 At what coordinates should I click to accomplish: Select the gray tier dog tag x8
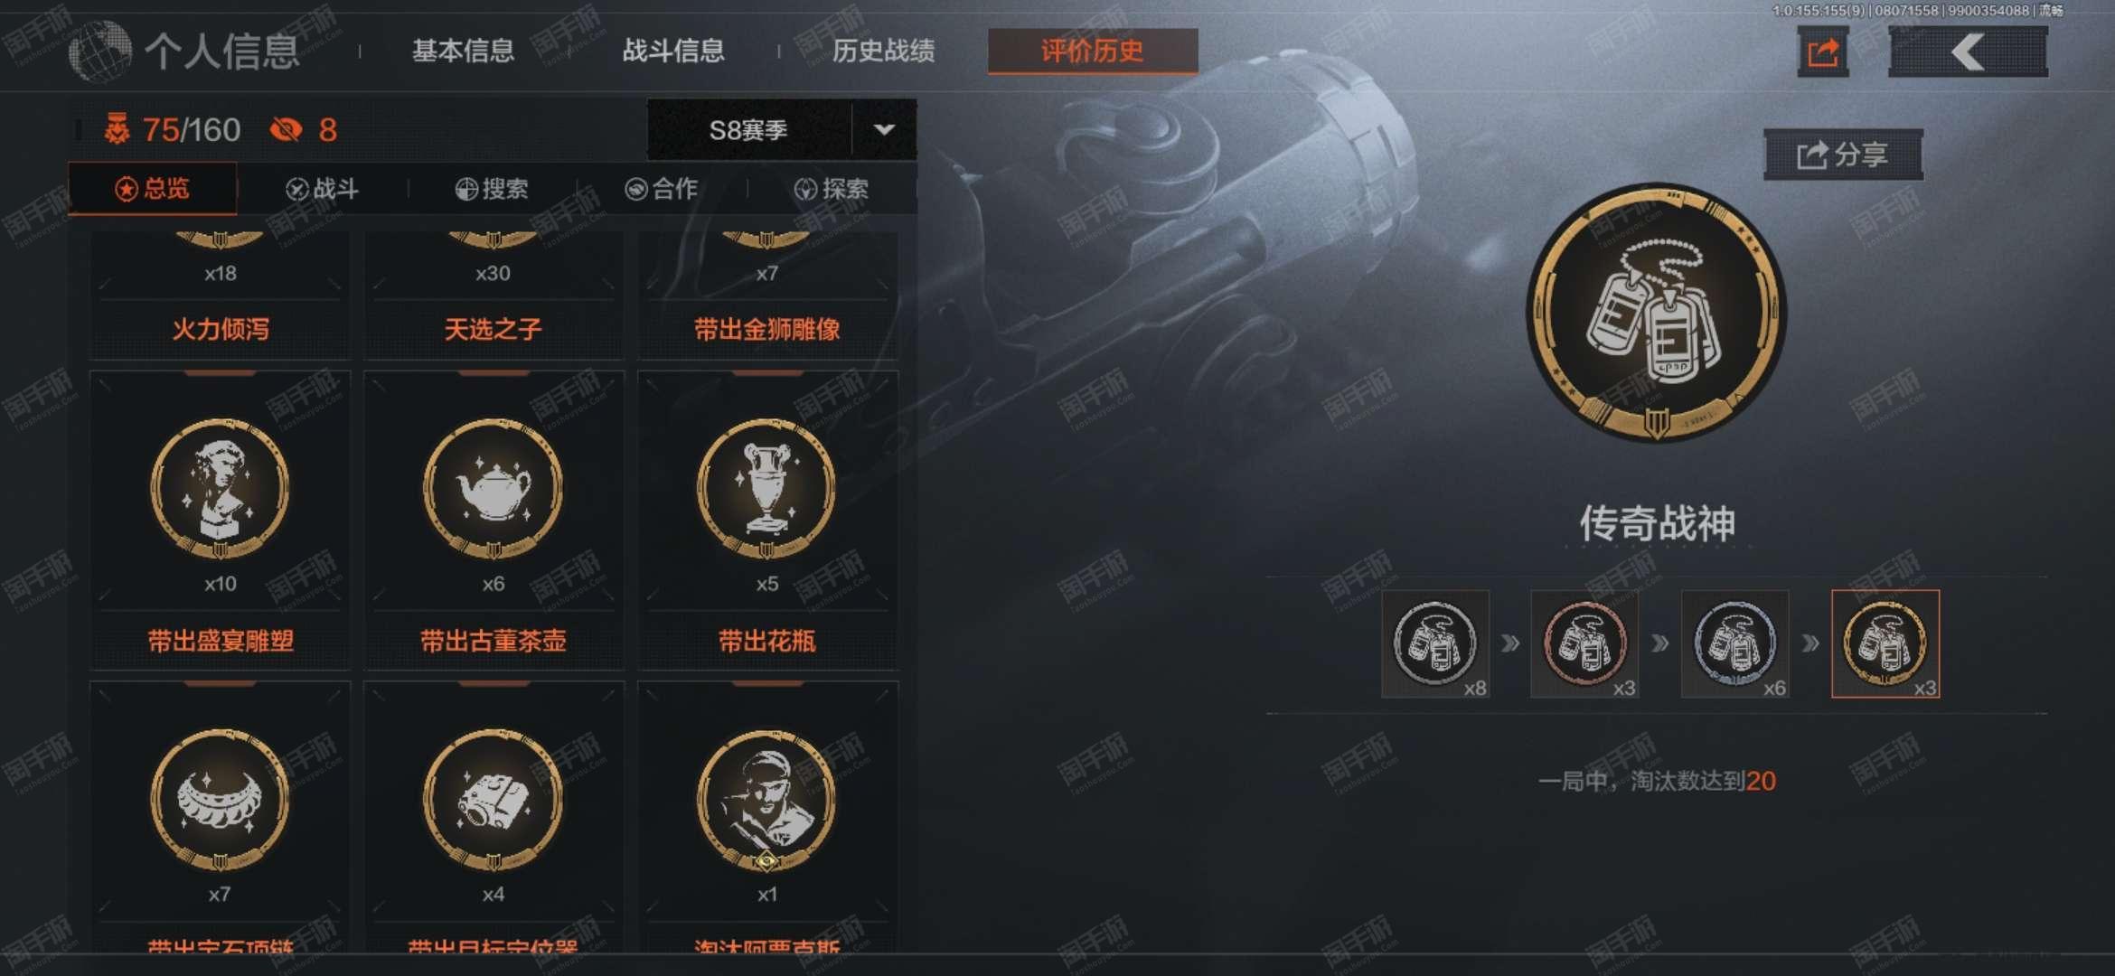1435,643
